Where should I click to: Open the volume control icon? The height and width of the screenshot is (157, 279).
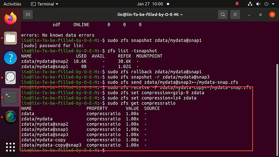[258, 4]
